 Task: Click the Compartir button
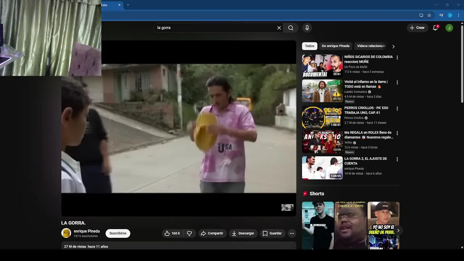(x=212, y=233)
